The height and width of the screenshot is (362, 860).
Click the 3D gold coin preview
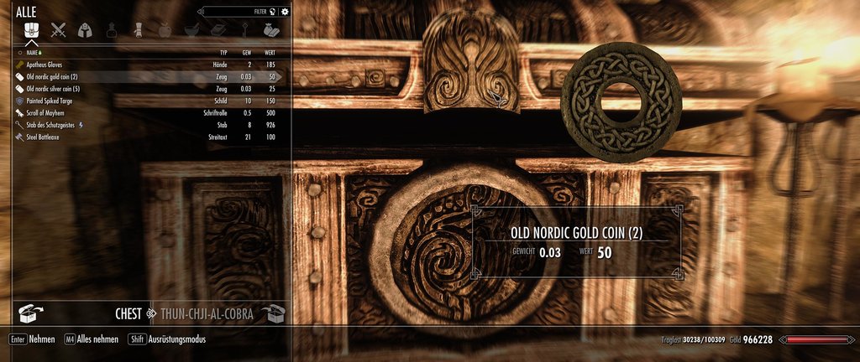[x=621, y=102]
